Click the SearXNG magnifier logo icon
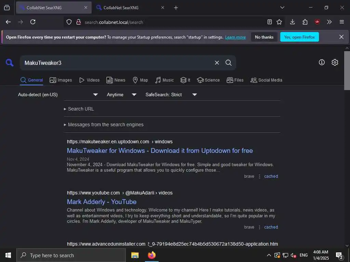Viewport: 350px width, 262px height. click(x=10, y=63)
